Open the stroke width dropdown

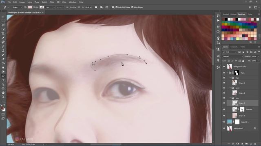[x=54, y=7]
